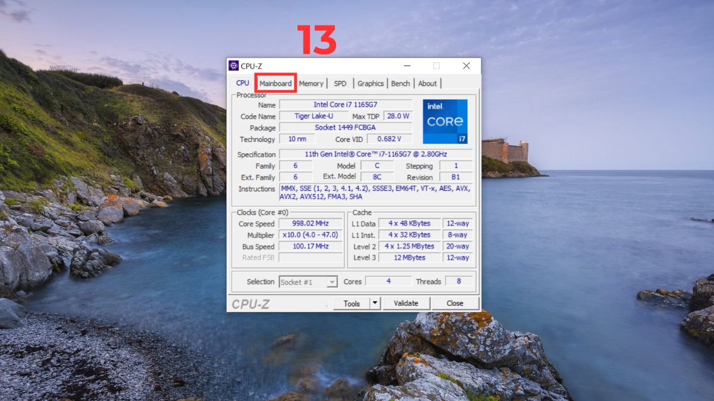Click the Core Speed value 998.02 MHz
The height and width of the screenshot is (401, 714).
pos(311,224)
